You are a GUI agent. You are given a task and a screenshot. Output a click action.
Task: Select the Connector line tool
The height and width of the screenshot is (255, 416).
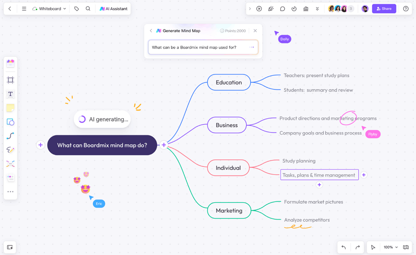[10, 136]
